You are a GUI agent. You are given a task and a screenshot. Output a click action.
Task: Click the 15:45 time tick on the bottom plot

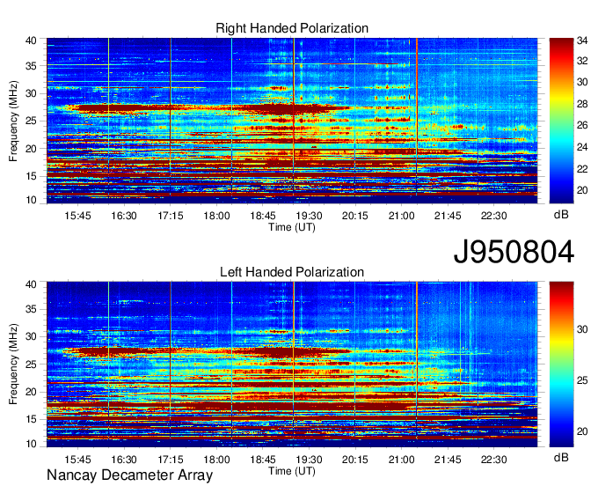[x=77, y=460]
